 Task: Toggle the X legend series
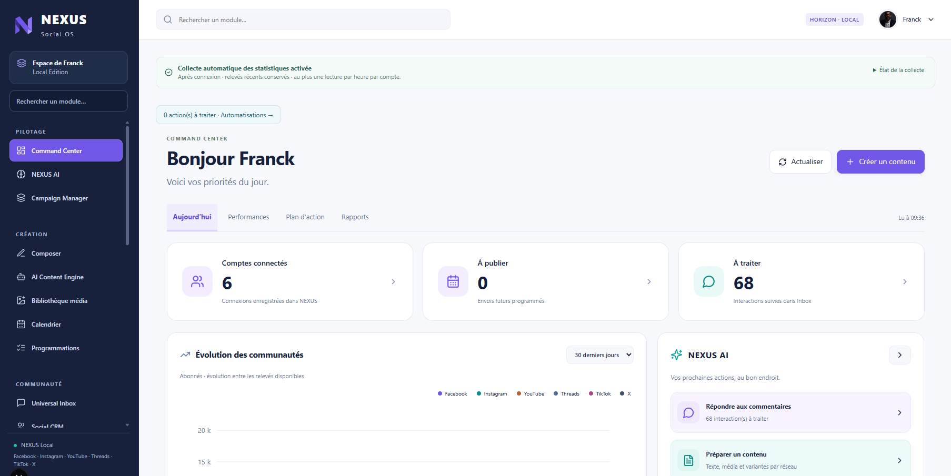coord(625,393)
